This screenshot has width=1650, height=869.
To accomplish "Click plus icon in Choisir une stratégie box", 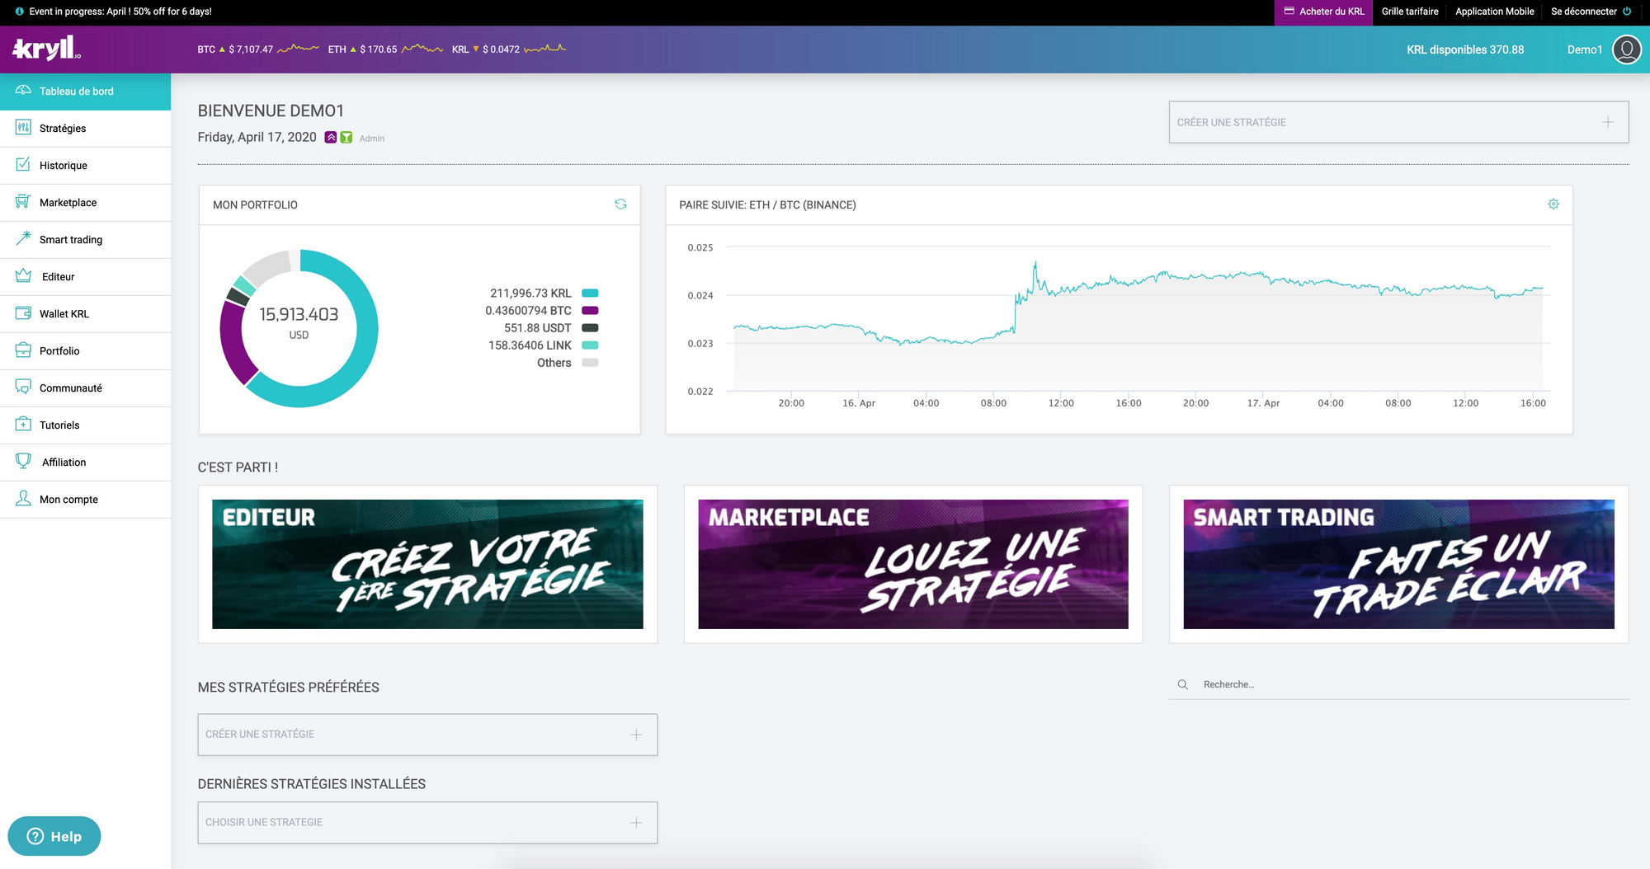I will (636, 823).
